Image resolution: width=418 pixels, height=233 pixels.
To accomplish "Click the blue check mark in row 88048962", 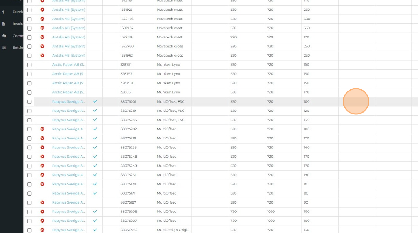I will click(x=95, y=230).
